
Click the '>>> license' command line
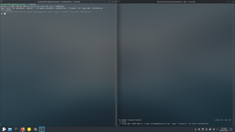(6, 10)
